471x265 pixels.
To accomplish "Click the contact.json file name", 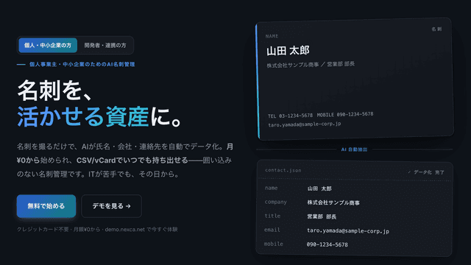I will (x=283, y=170).
